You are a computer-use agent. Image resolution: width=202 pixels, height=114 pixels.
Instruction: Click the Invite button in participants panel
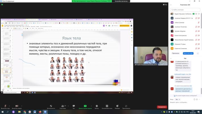tap(176, 53)
